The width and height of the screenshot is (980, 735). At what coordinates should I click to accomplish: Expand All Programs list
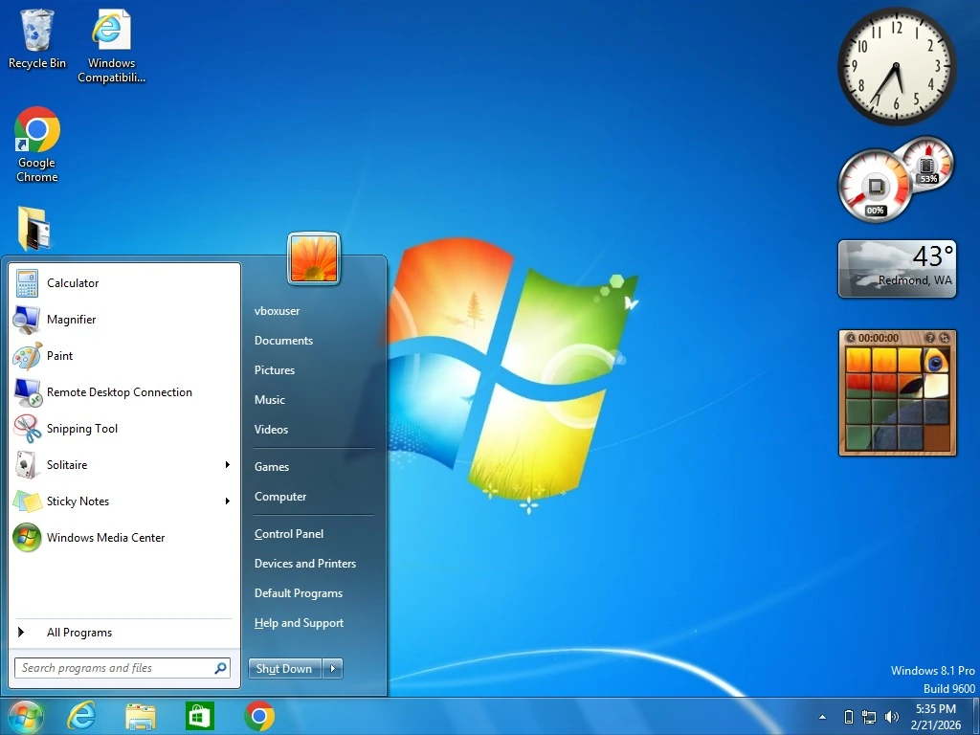78,633
